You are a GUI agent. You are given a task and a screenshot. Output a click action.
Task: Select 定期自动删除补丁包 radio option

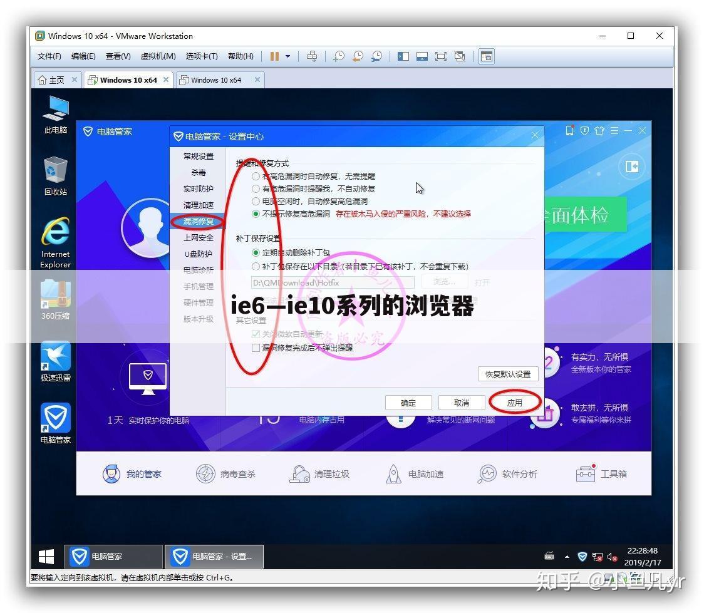[x=256, y=252]
